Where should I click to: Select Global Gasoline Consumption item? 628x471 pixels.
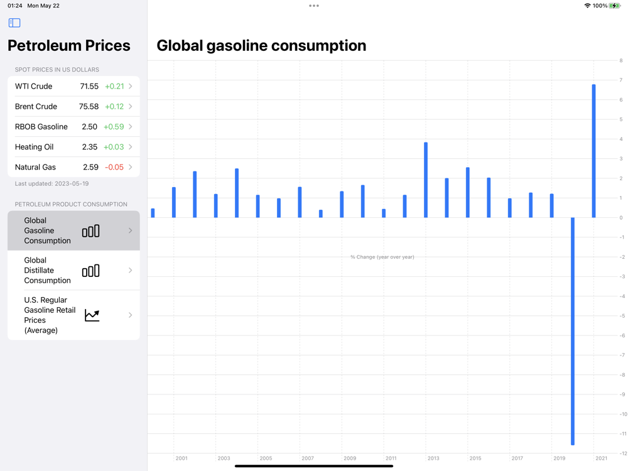click(x=73, y=230)
